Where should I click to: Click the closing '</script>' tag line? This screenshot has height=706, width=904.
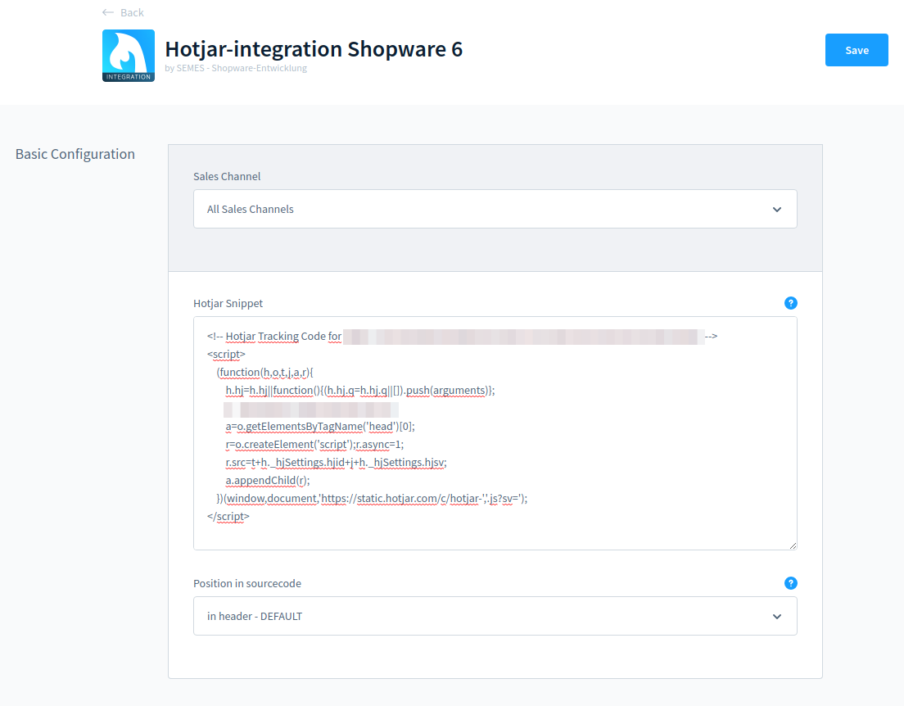click(228, 516)
